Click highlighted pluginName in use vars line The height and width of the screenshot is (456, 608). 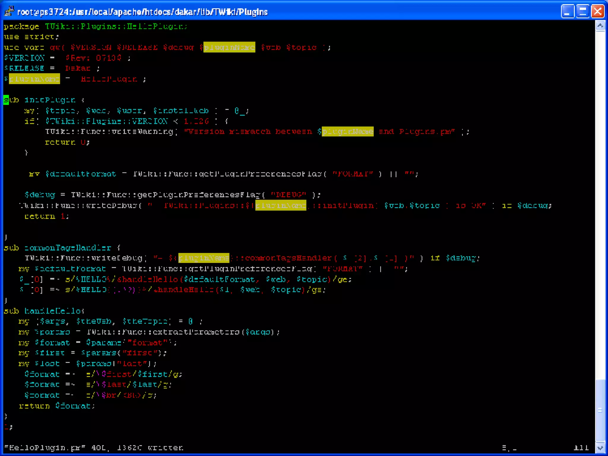click(x=229, y=47)
